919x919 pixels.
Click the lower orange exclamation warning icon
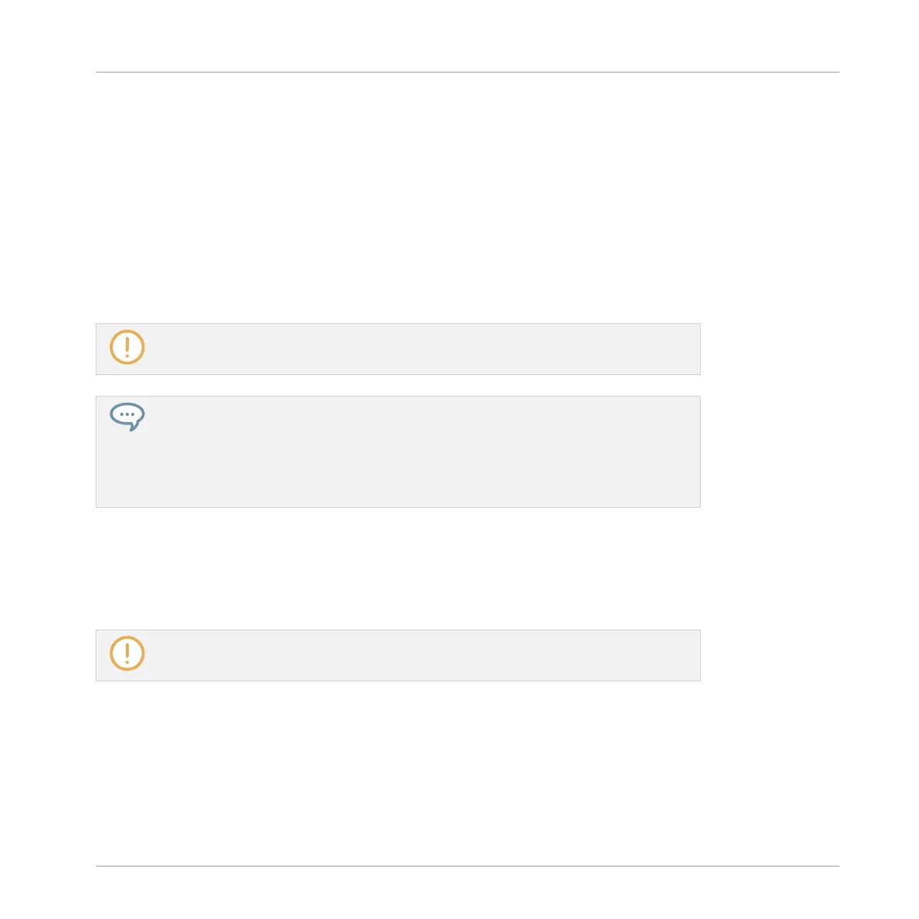(127, 654)
